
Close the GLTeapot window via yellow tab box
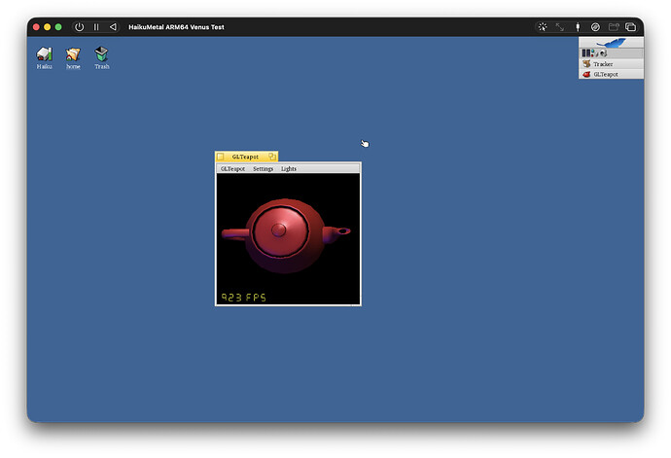pos(221,157)
